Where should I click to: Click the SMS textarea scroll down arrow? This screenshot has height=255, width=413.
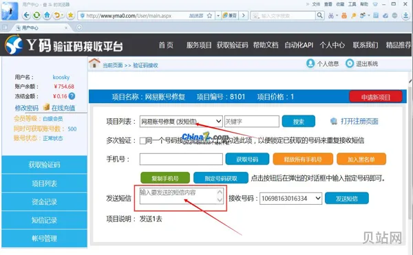coord(220,200)
